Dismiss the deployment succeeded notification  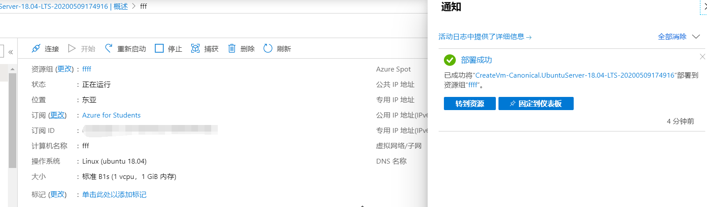[702, 57]
